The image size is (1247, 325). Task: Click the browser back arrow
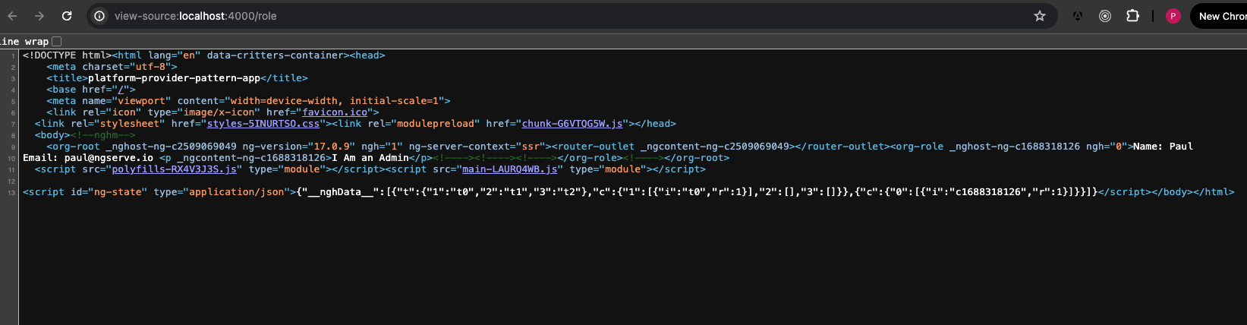tap(12, 16)
